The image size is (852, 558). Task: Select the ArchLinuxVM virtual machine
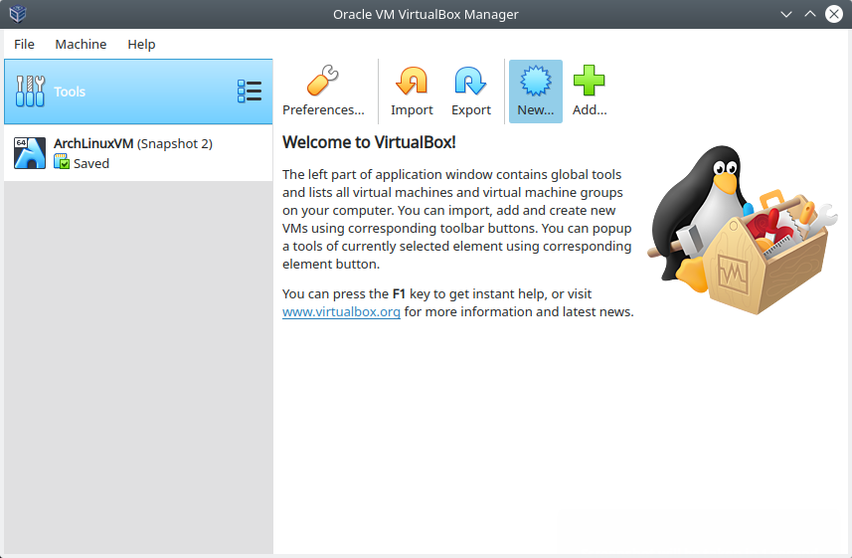138,153
